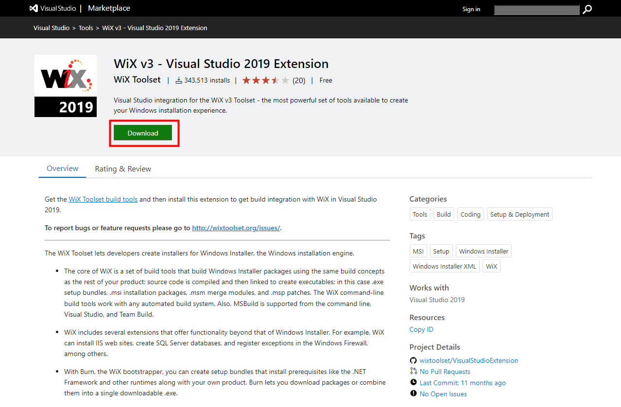This screenshot has width=621, height=407.
Task: Open the WiX Toolset publisher page
Action: (137, 80)
